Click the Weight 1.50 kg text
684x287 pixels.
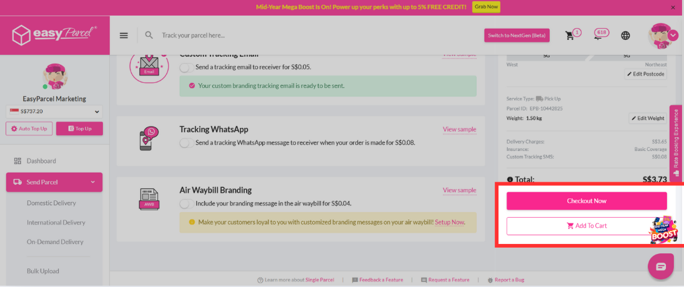pos(524,118)
